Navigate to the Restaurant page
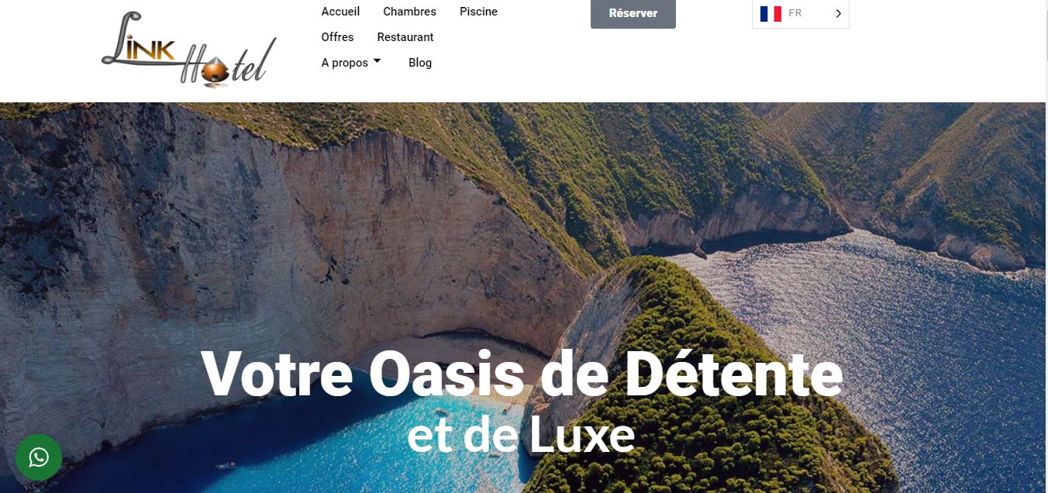This screenshot has height=493, width=1048. (405, 37)
